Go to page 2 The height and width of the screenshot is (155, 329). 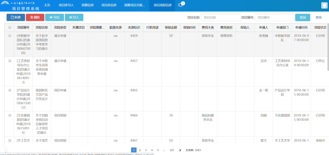coord(140,150)
